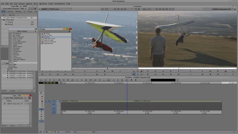
Task: Select the red Overwrite Trim smart tool
Action: [42, 101]
